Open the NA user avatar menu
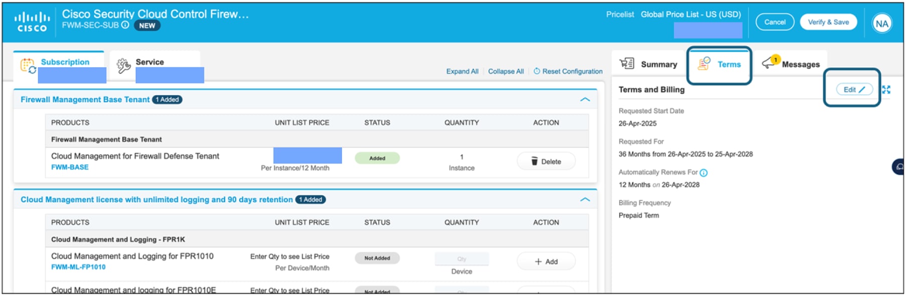906x296 pixels. (x=882, y=23)
